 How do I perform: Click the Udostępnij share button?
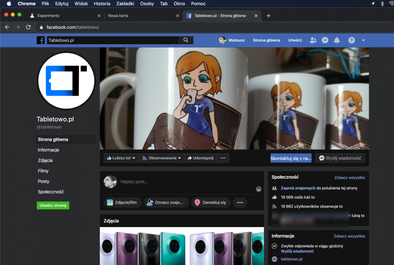click(200, 158)
